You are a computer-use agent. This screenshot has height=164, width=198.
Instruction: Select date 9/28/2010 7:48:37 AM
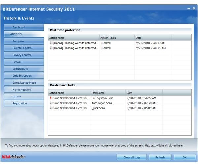(151, 43)
